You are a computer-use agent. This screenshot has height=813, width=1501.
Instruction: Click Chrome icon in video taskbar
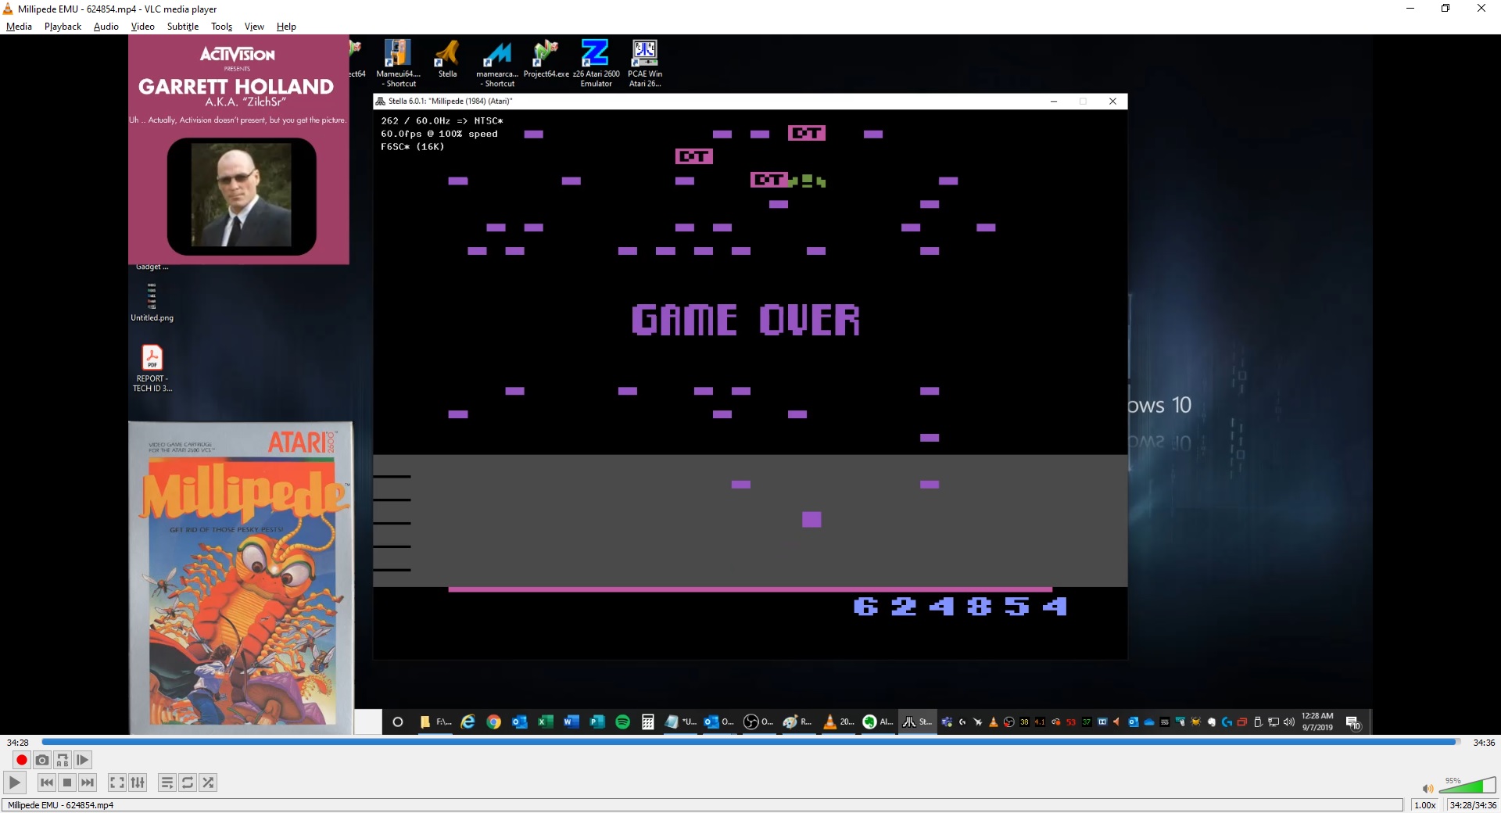[493, 722]
